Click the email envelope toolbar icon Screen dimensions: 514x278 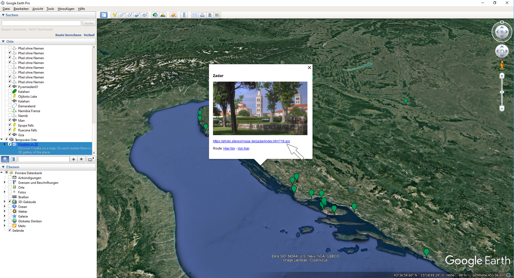click(195, 15)
